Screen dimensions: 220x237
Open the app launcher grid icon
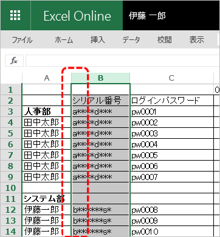click(x=15, y=15)
